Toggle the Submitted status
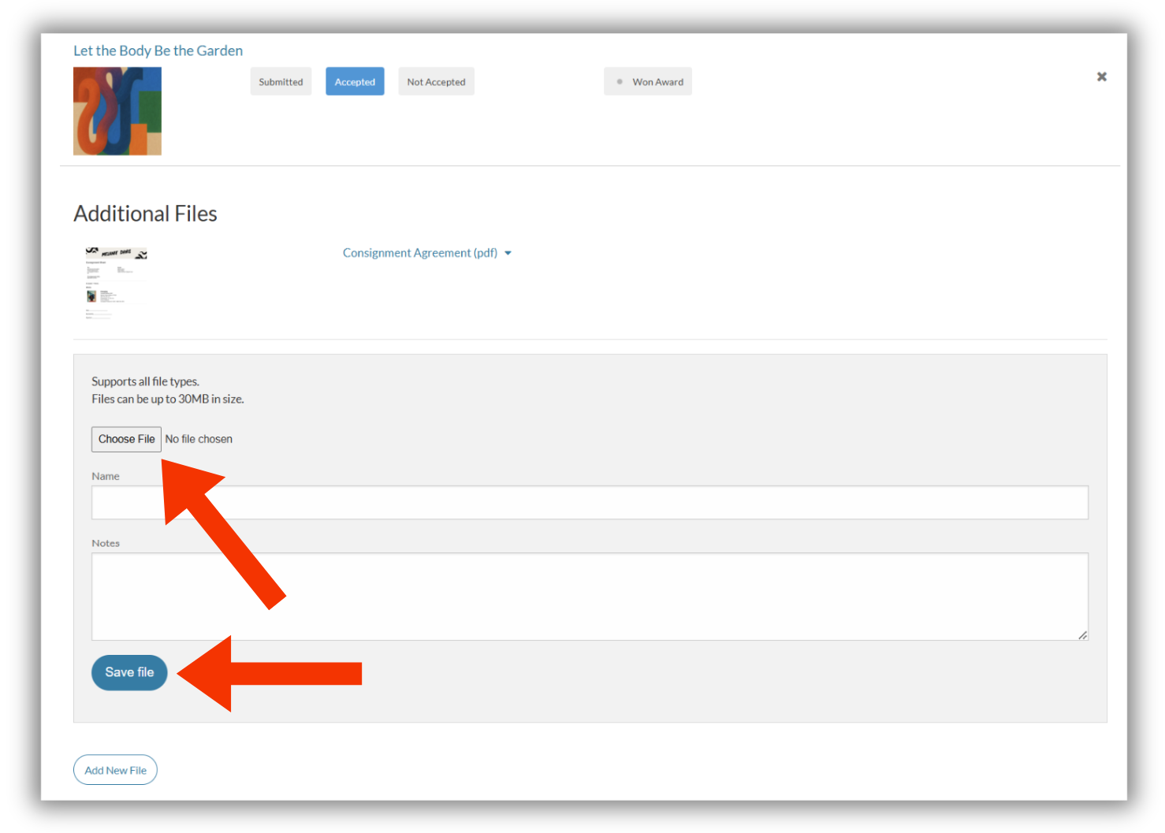Viewport: 1165px width, 833px height. [281, 82]
